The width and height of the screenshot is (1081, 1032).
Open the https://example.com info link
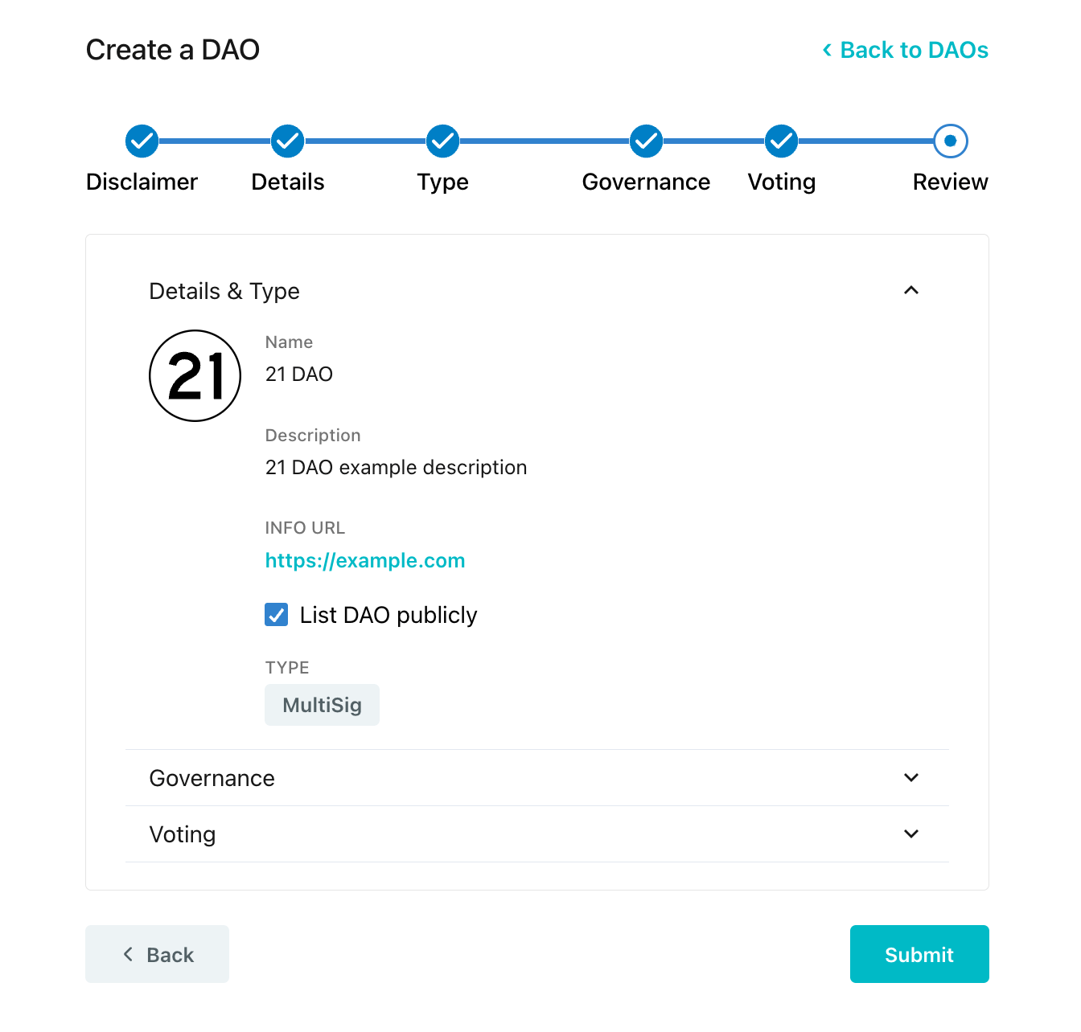[365, 560]
